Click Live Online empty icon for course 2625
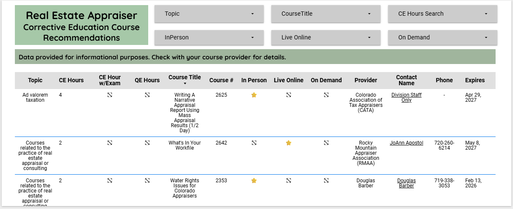 (x=289, y=95)
